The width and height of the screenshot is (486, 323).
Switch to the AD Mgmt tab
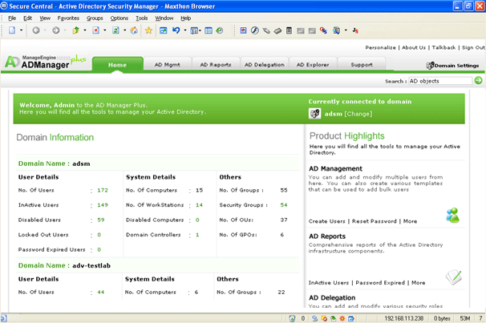tap(168, 64)
